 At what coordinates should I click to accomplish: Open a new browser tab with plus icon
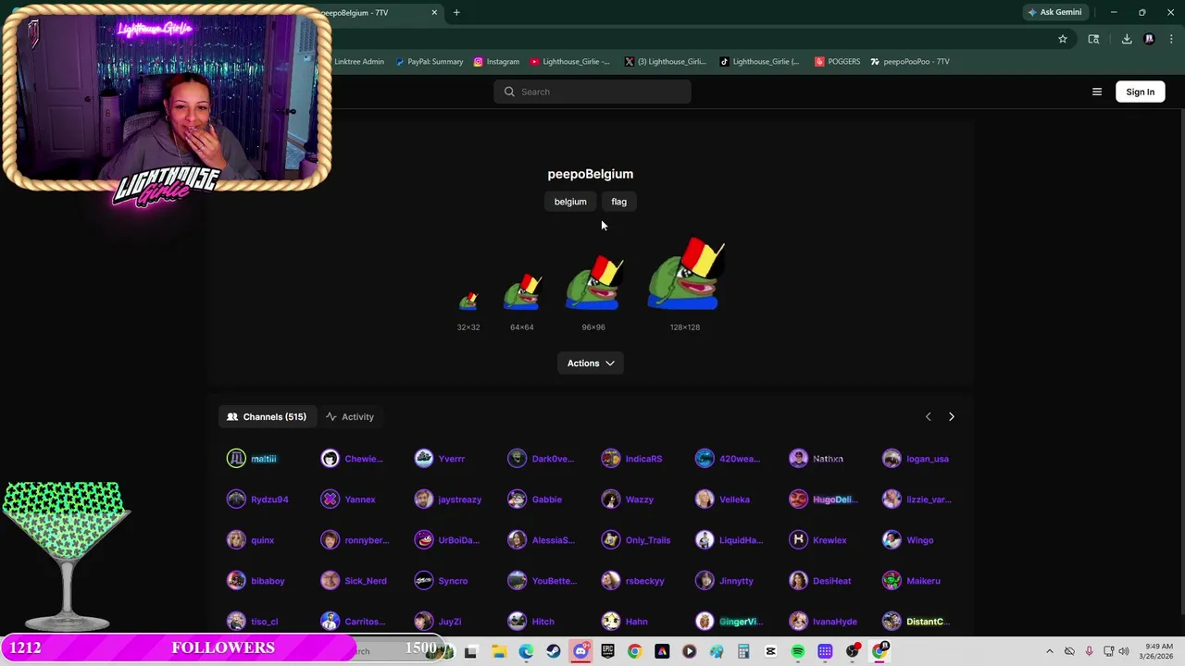(x=456, y=12)
